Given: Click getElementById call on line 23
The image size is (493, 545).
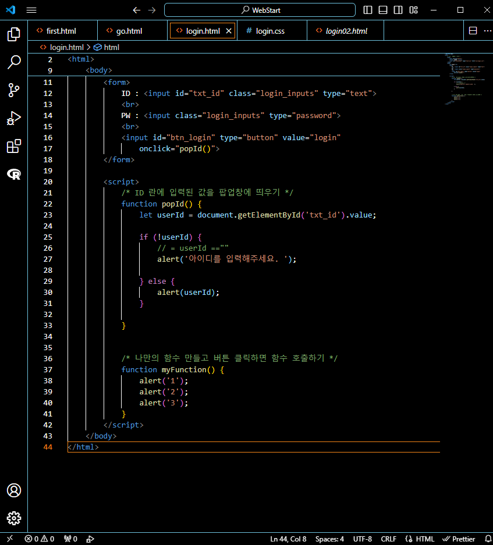Looking at the screenshot, I should 269,215.
